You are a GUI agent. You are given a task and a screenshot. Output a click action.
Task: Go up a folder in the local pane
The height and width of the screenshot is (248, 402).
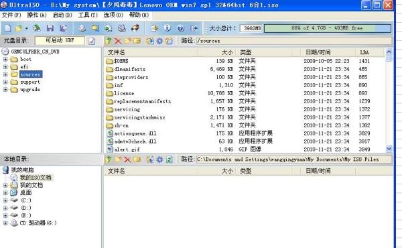pos(109,160)
